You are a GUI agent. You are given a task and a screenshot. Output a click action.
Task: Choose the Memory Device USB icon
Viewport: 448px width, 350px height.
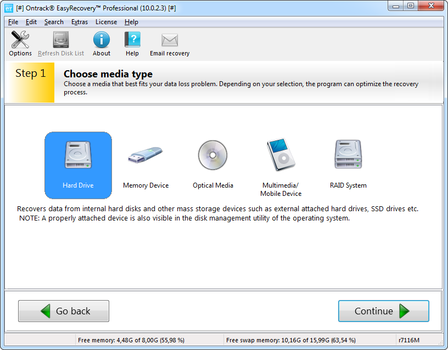(x=145, y=165)
